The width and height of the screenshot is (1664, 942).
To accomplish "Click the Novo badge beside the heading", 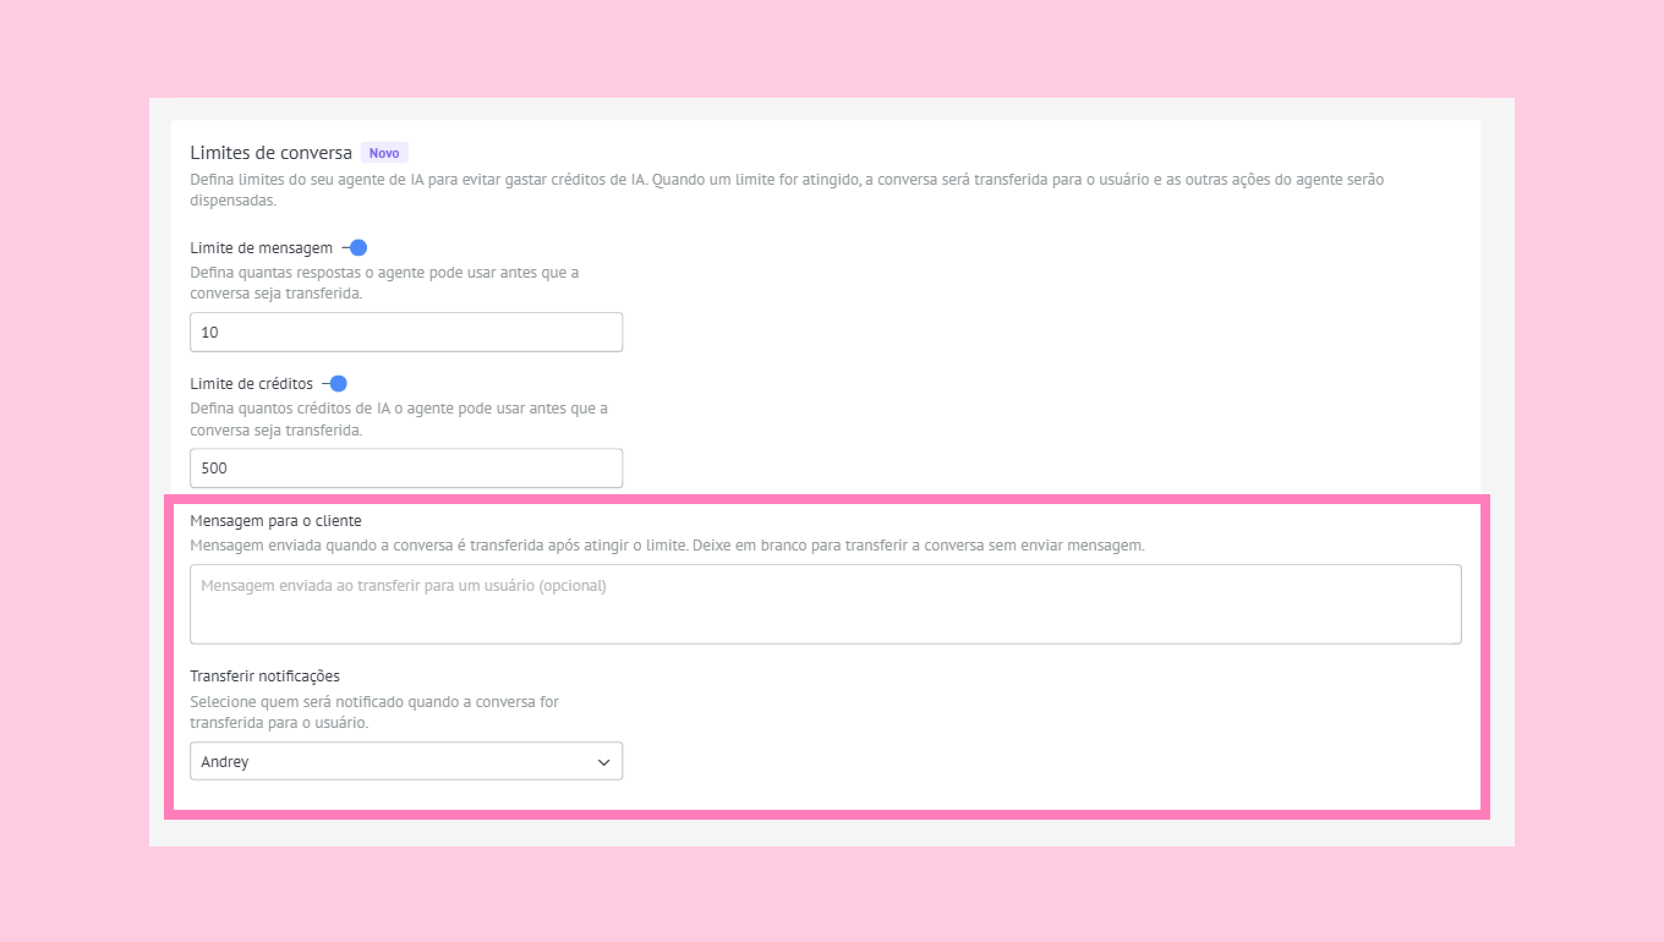I will pyautogui.click(x=384, y=153).
